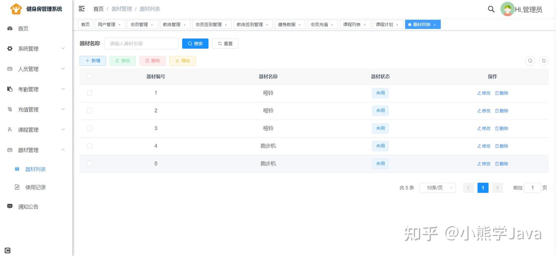The width and height of the screenshot is (556, 256).
Task: Click the blue 搜索 button
Action: point(195,44)
